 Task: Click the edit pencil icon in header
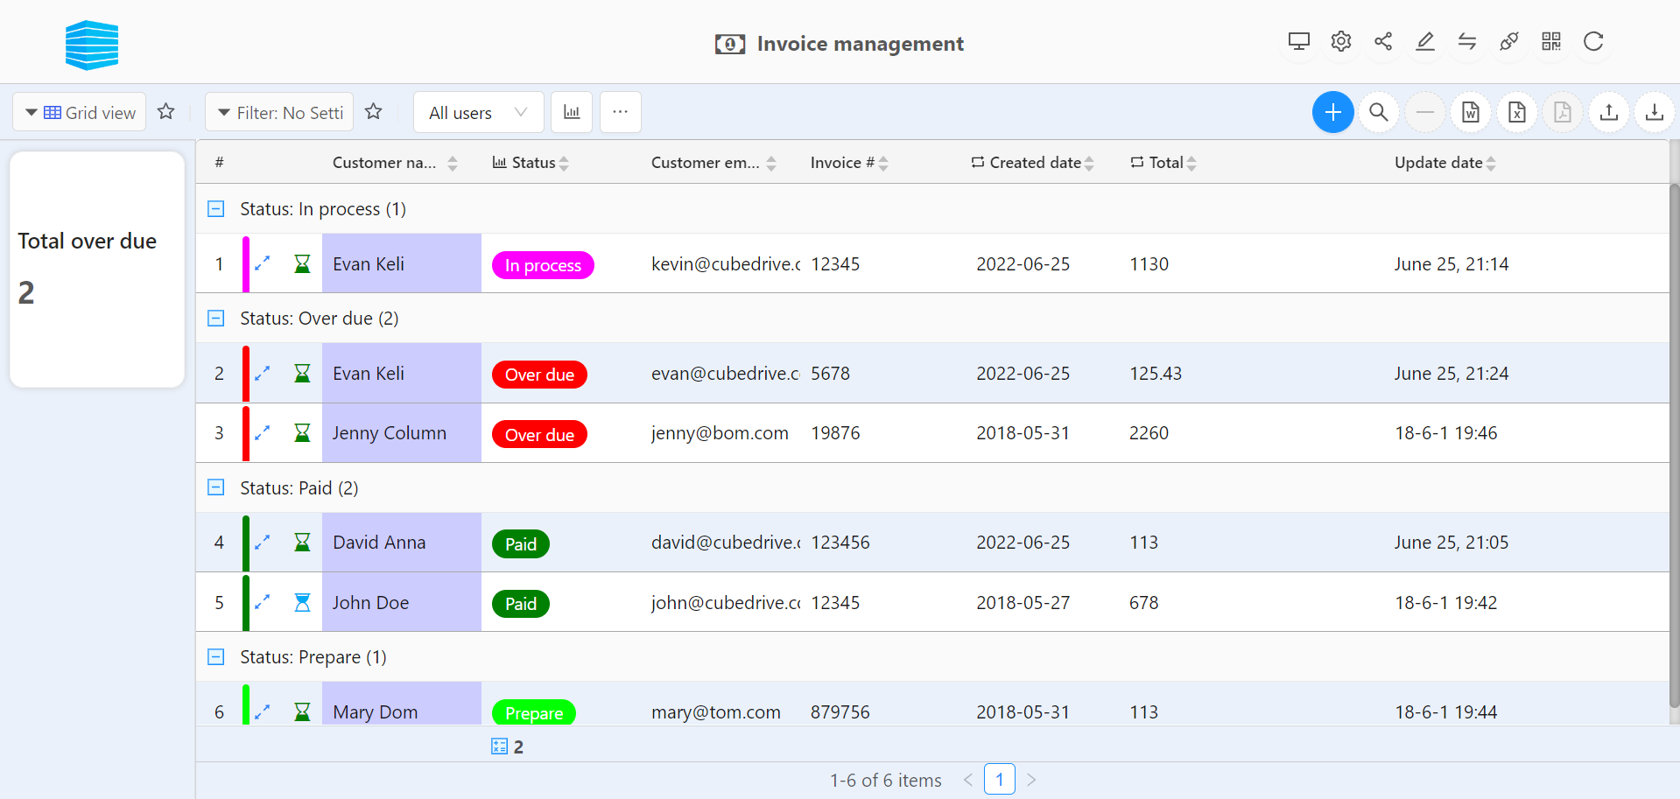tap(1424, 41)
